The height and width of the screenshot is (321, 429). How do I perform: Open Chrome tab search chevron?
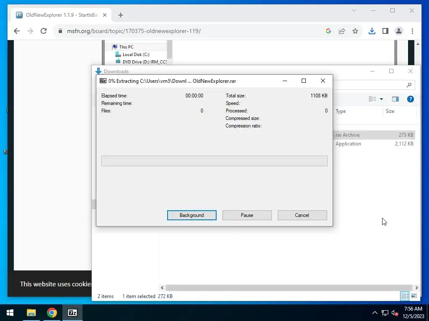coord(354,10)
